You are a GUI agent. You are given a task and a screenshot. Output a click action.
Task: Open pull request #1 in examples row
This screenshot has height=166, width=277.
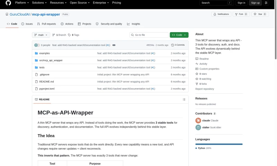153,53
